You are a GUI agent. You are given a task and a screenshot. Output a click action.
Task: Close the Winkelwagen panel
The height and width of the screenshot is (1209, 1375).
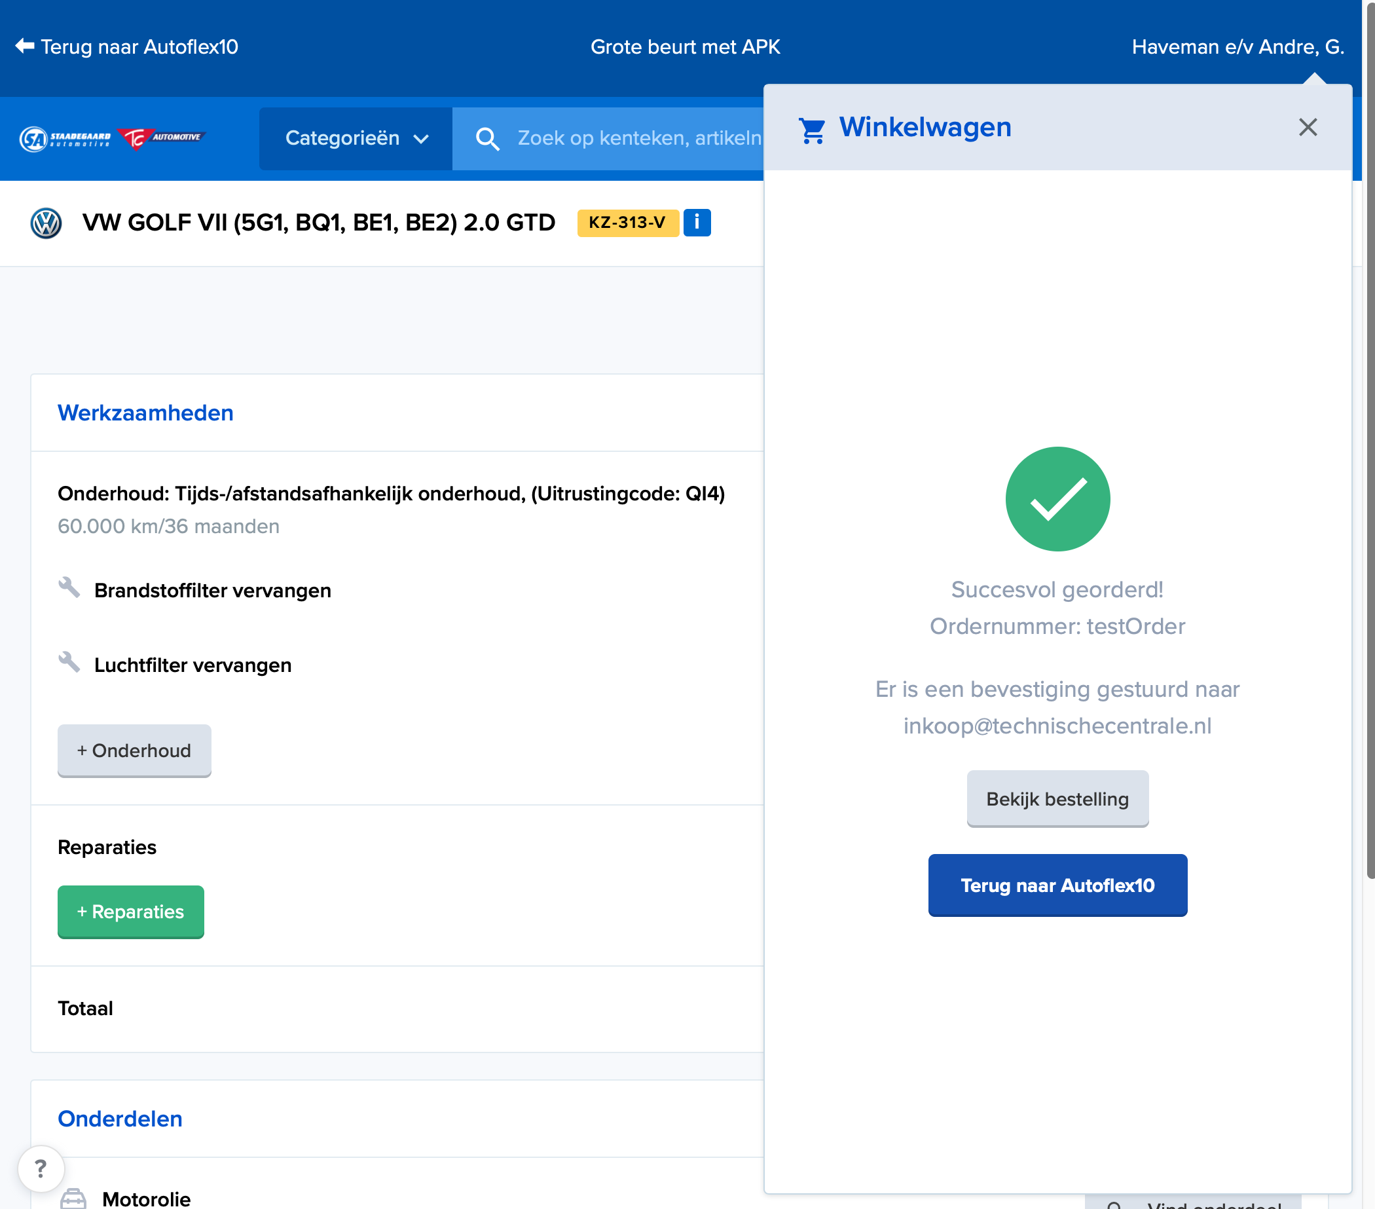[x=1307, y=127]
